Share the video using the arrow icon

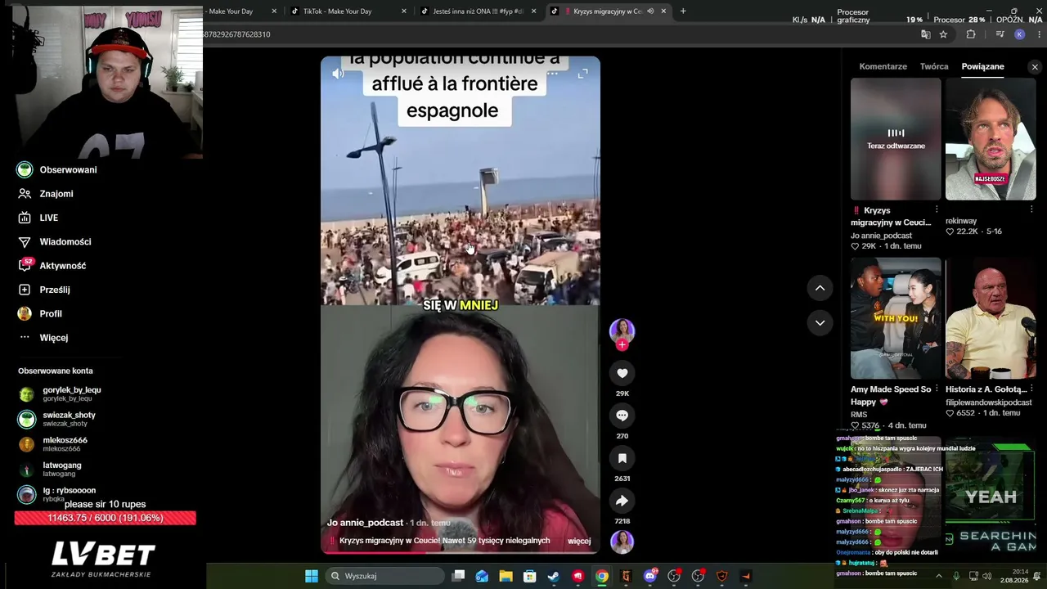pos(622,501)
